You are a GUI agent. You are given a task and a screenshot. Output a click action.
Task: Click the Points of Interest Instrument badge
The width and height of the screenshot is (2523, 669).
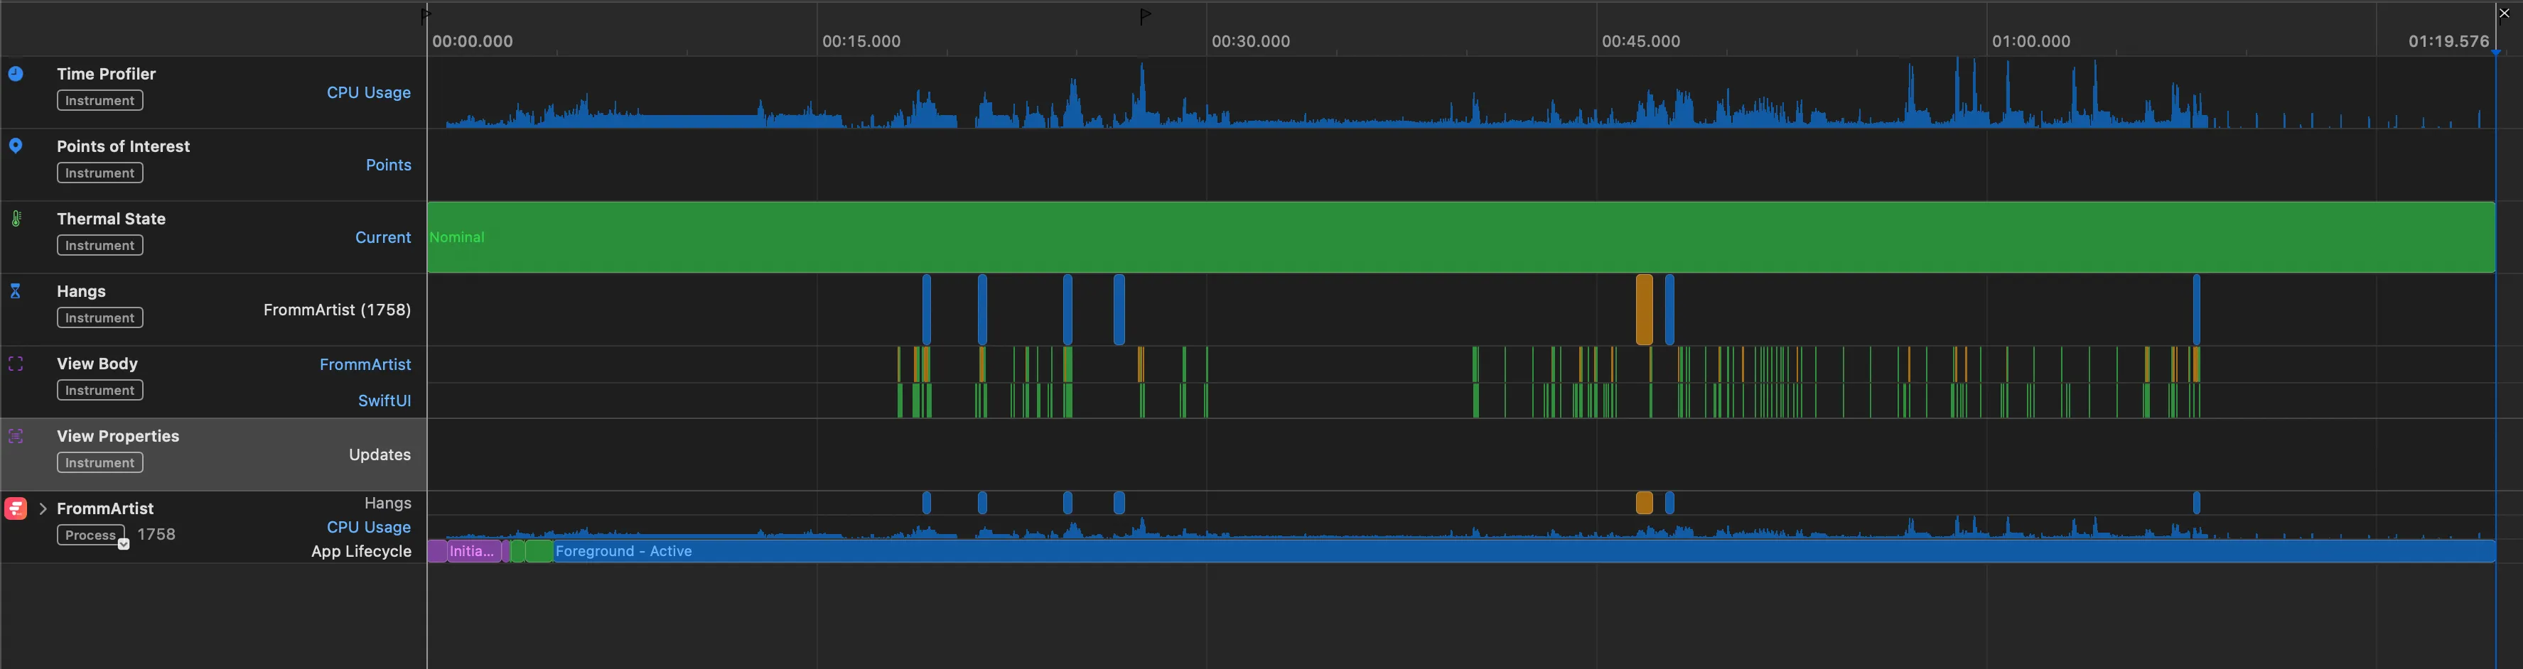point(100,173)
